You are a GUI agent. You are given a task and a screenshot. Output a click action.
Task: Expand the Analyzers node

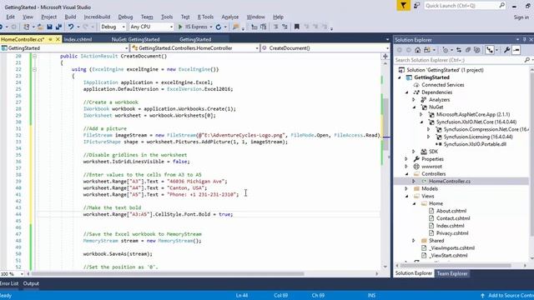(x=414, y=100)
